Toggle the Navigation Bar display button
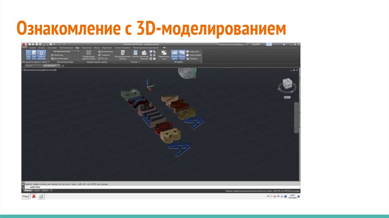The height and width of the screenshot is (218, 389). (41, 54)
